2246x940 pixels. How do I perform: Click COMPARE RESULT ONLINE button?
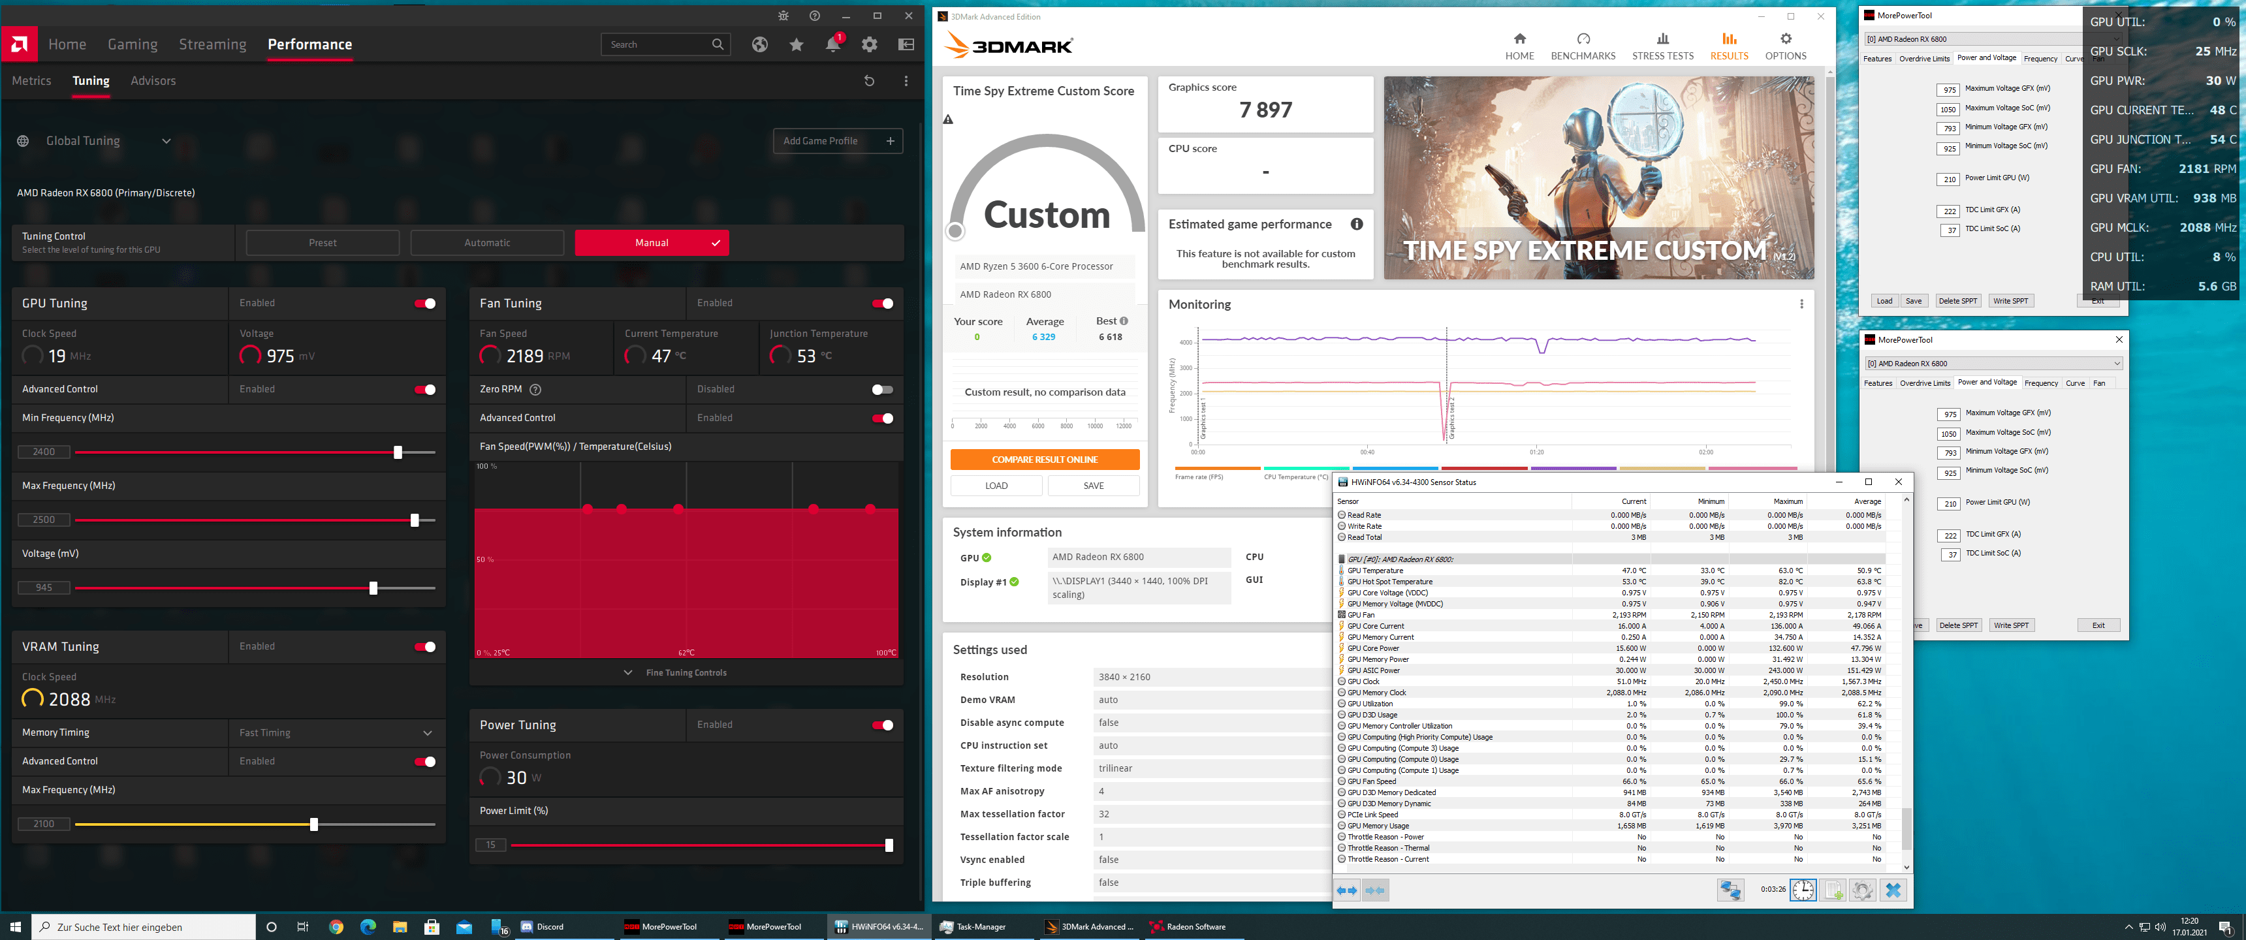coord(1045,460)
